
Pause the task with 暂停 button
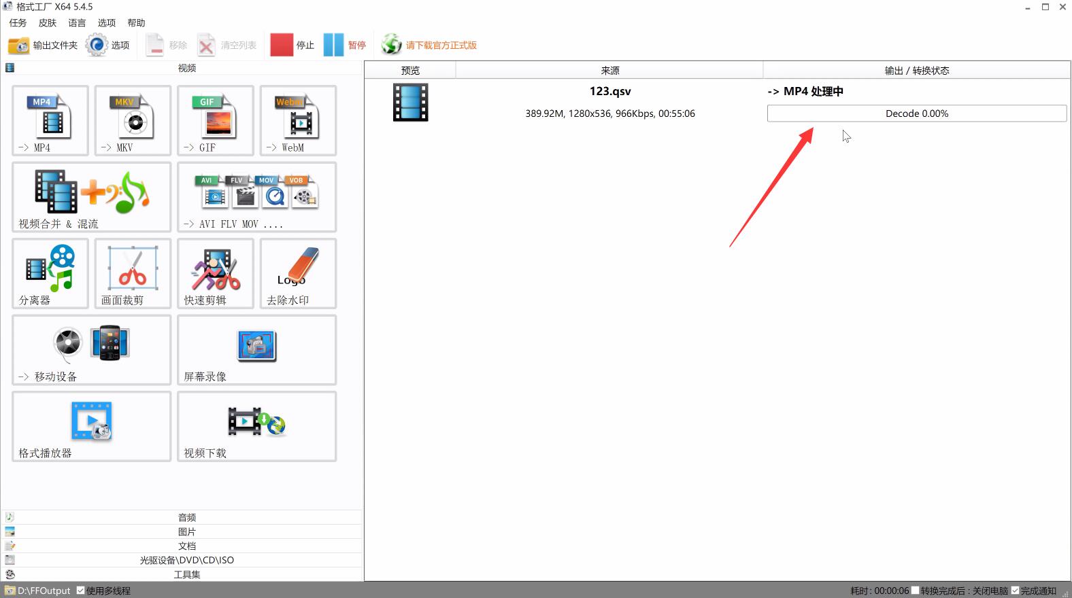coord(345,46)
